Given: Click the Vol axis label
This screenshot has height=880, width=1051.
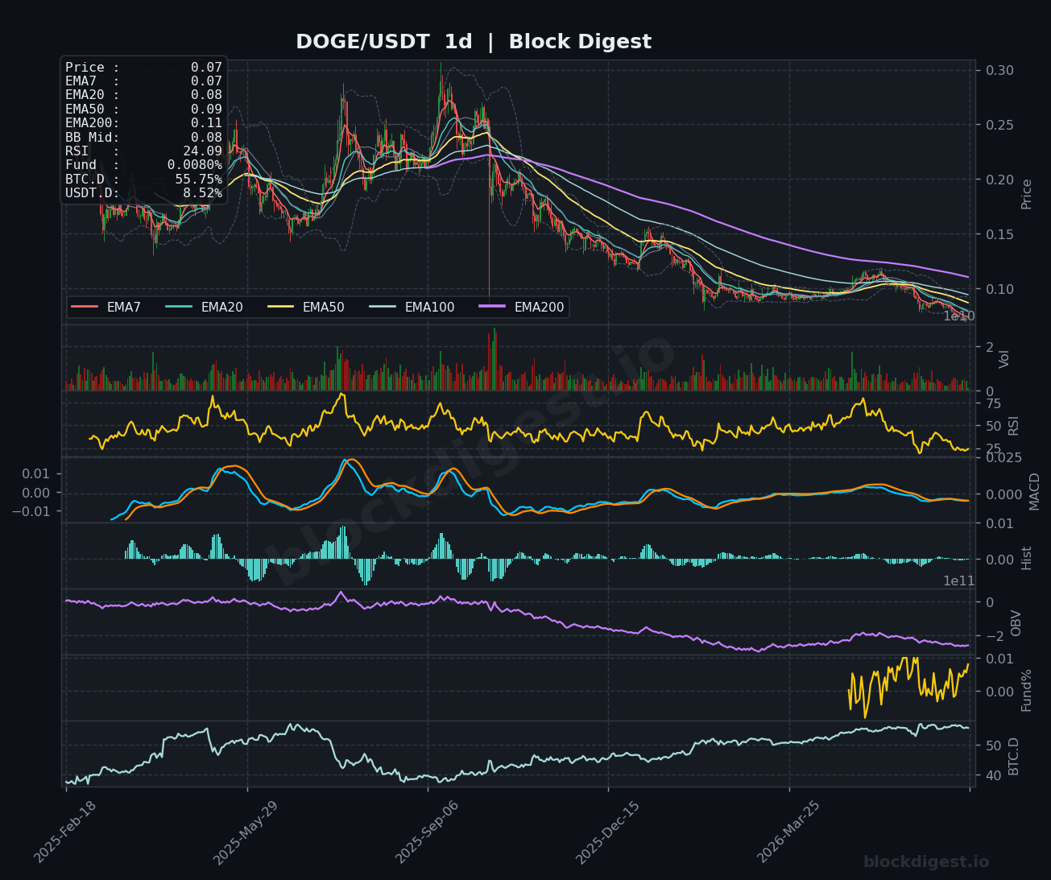Looking at the screenshot, I should click(x=1004, y=359).
